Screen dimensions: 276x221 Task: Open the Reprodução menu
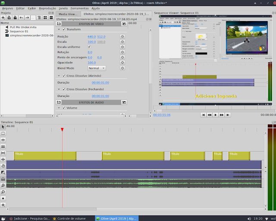pos(47,8)
